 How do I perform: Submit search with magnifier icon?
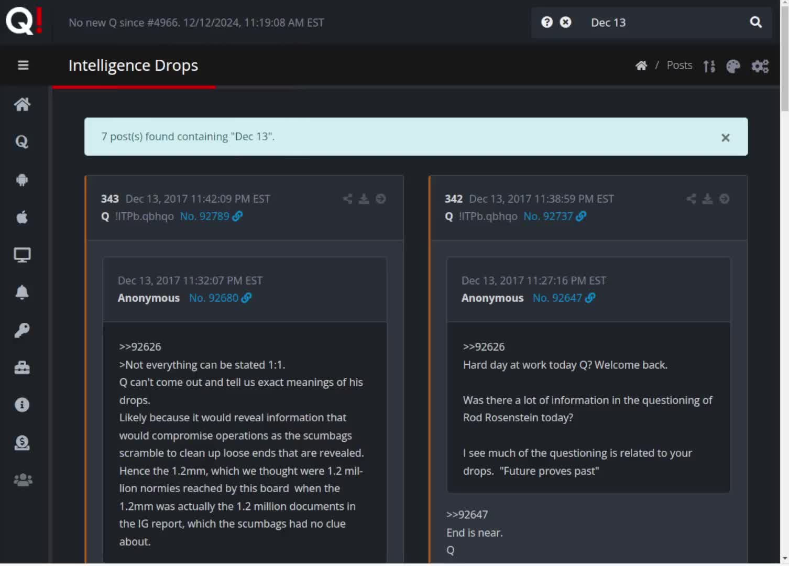pos(755,22)
